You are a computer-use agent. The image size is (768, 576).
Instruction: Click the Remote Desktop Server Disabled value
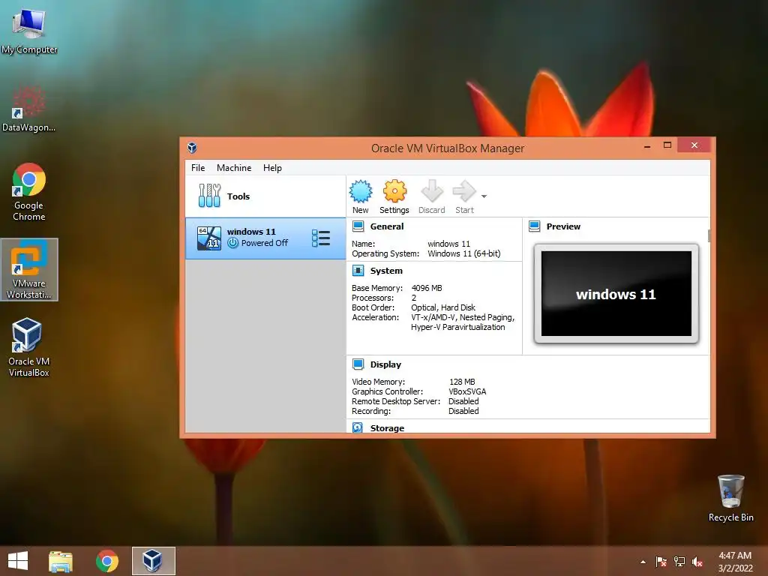point(463,401)
